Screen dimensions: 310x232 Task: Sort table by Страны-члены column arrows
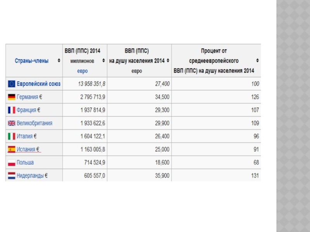point(59,61)
